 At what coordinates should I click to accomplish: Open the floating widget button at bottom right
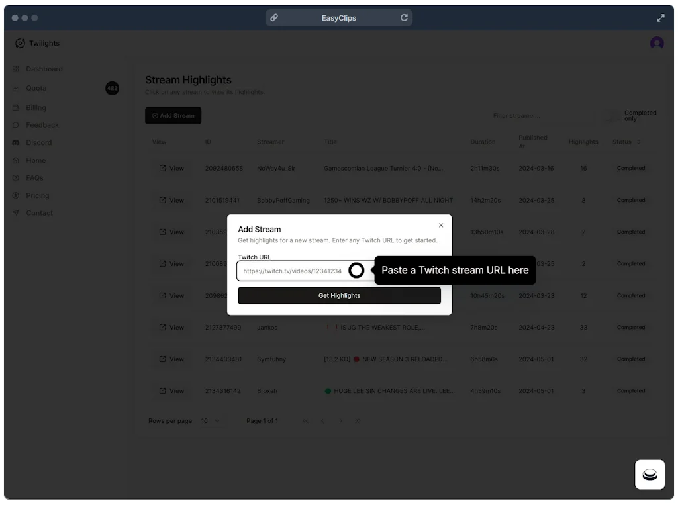650,474
